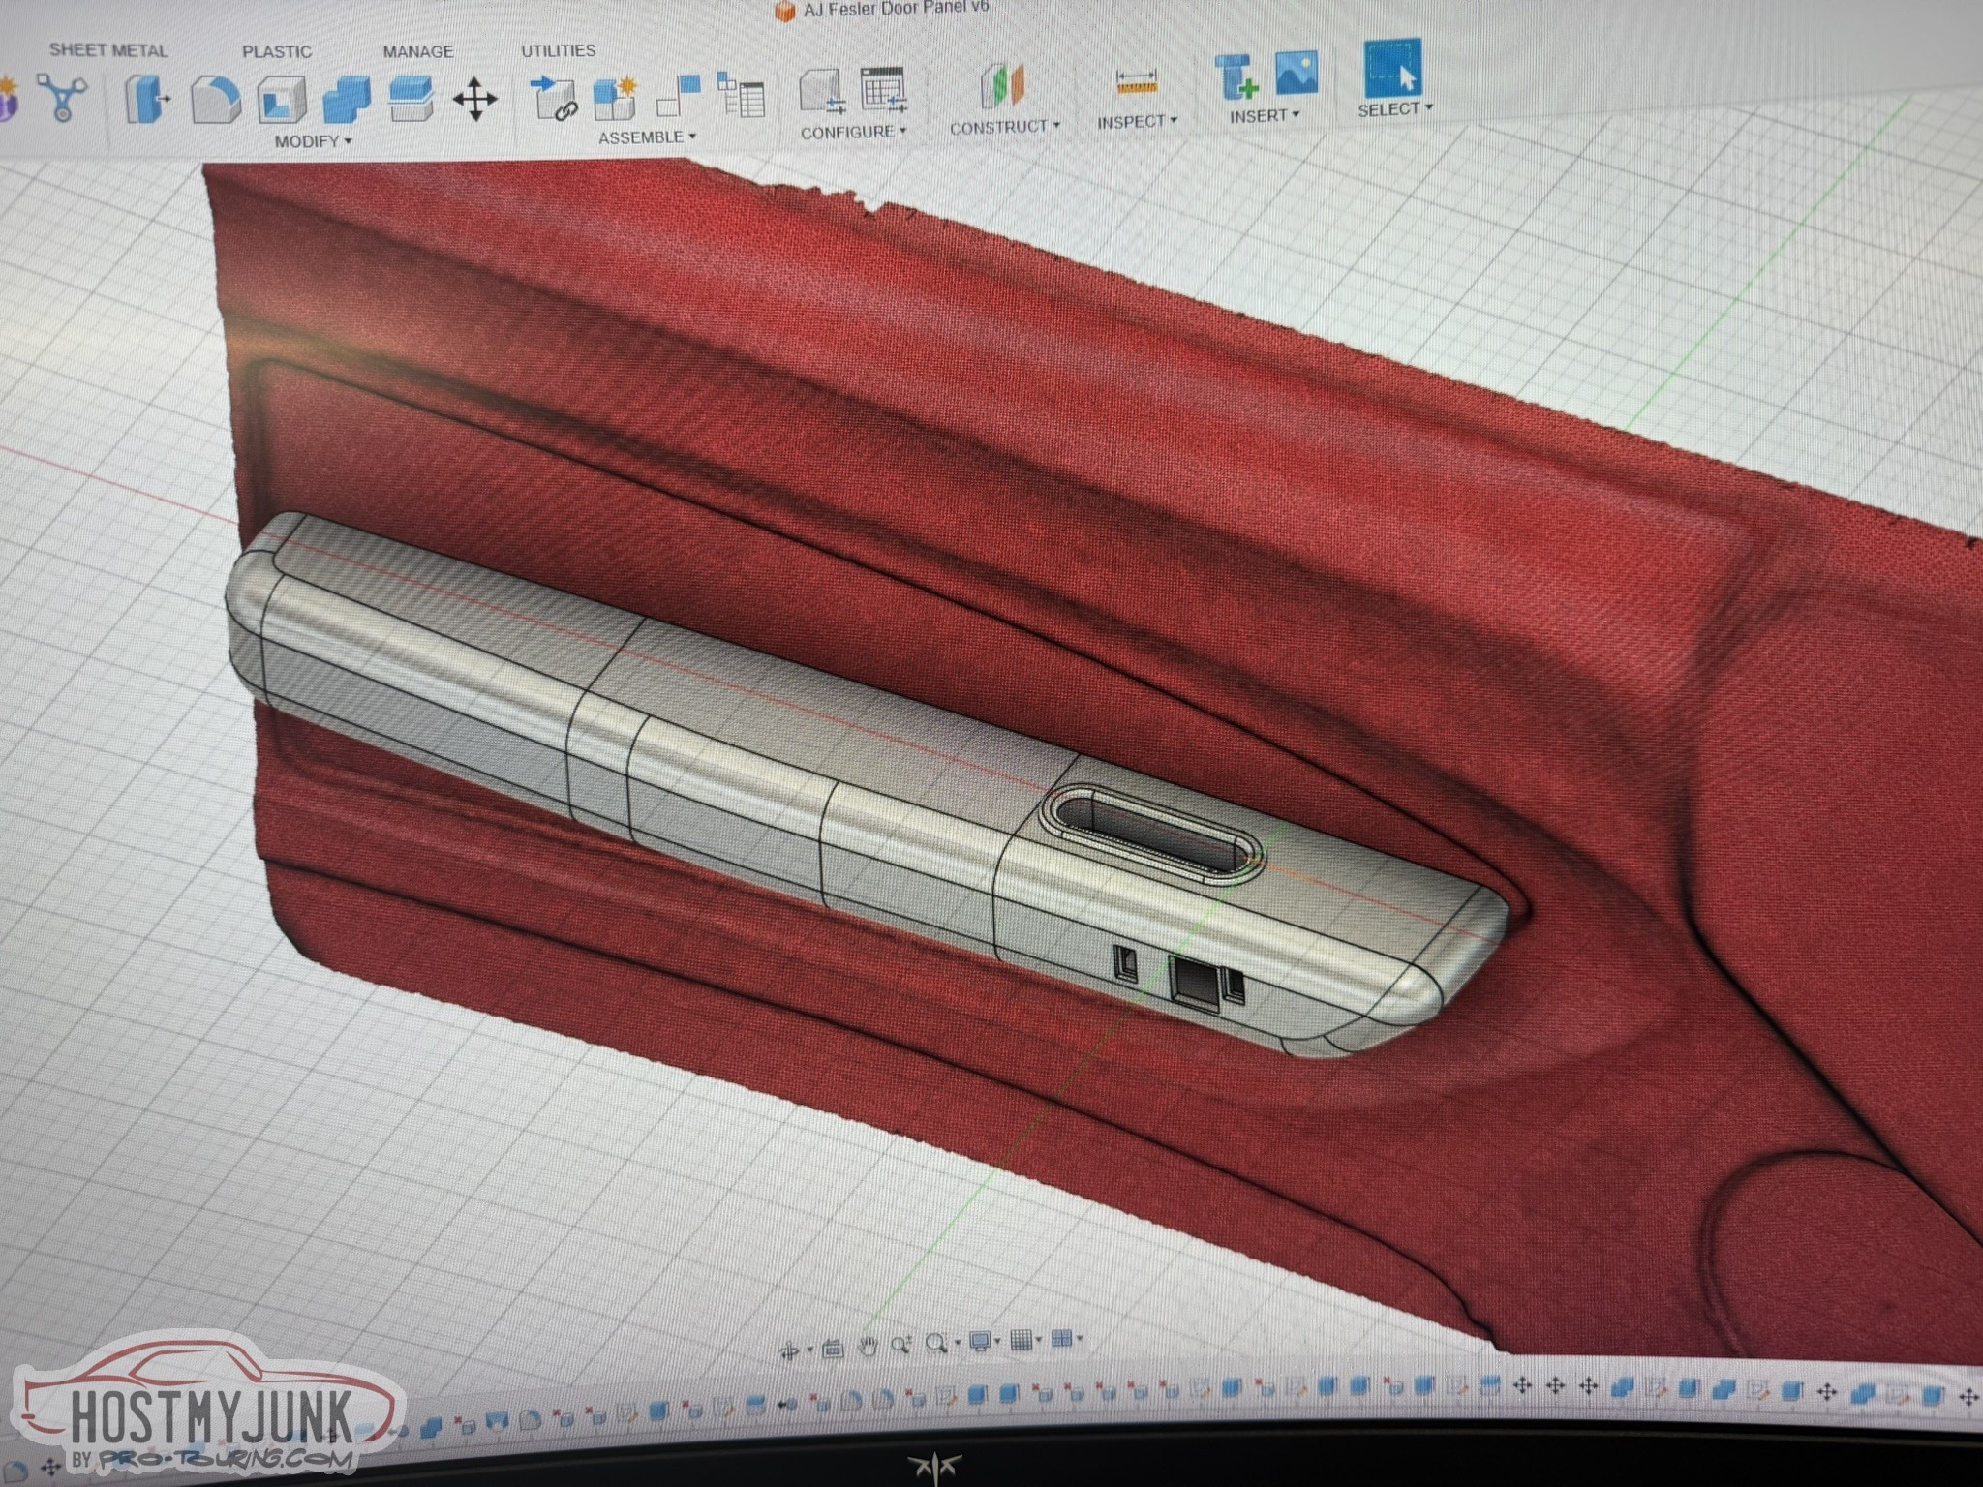Open the Display Settings monitor menu
The image size is (1983, 1487).
point(981,1342)
